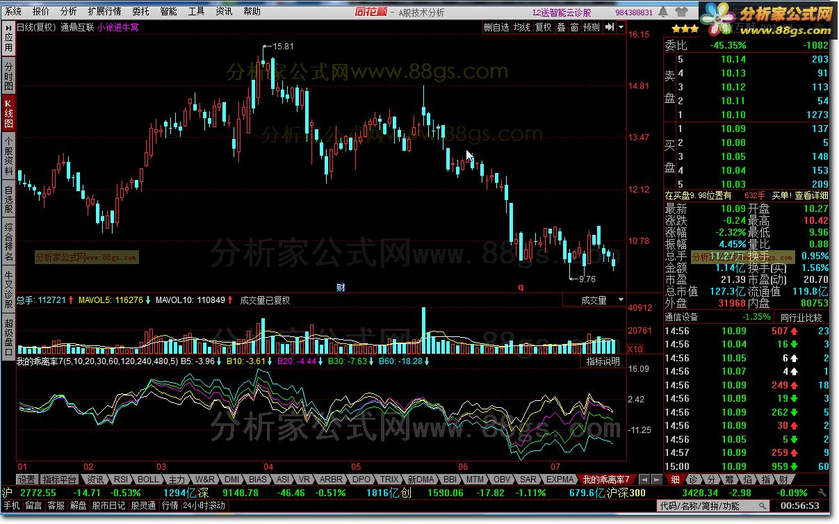Open the 帮助 menu
839x524 pixels.
(252, 11)
